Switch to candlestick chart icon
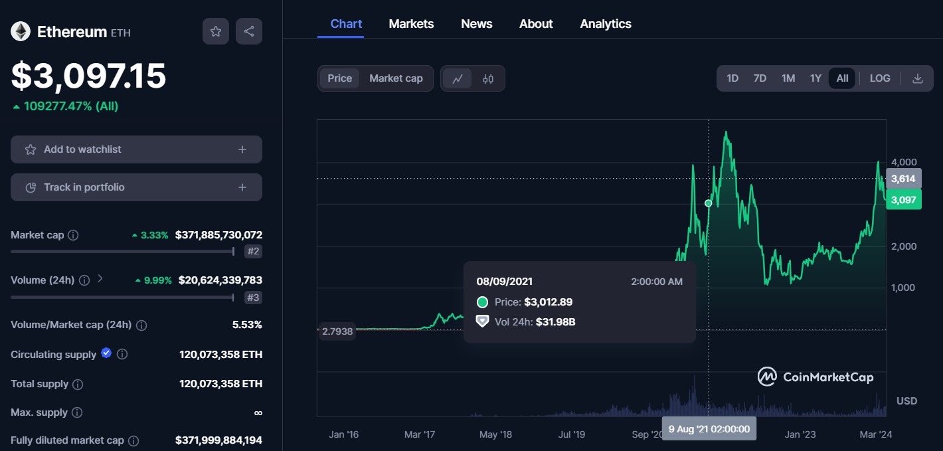Viewport: 943px width, 451px height. 488,78
